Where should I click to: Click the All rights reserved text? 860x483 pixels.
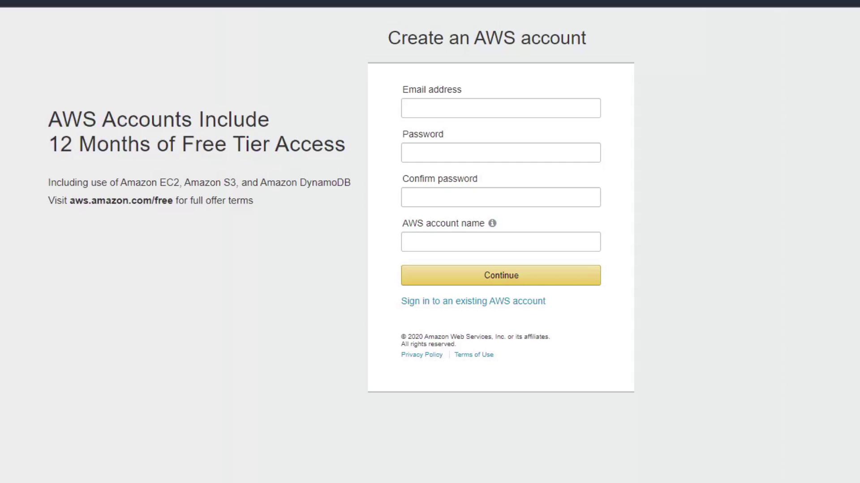pyautogui.click(x=428, y=344)
